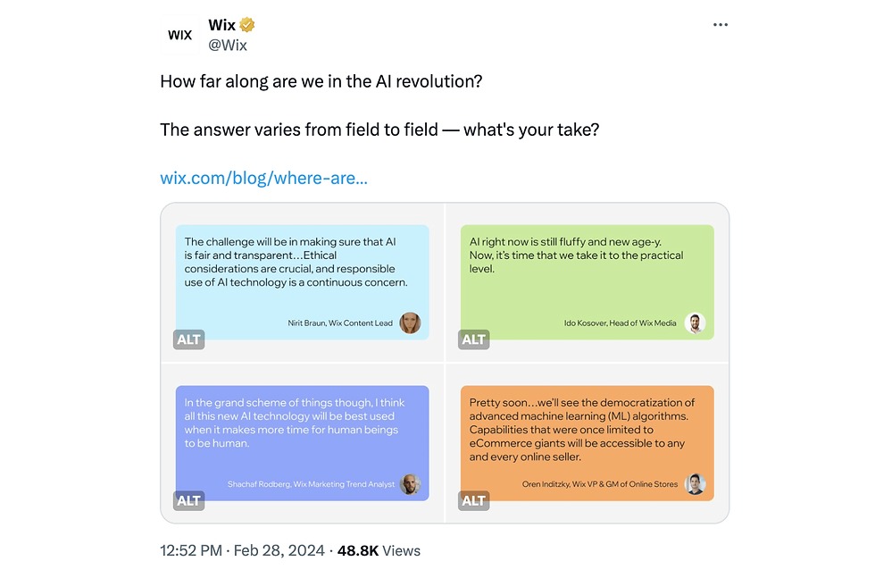Click Oren Inditzky's avatar photo
This screenshot has height=578, width=875.
[x=696, y=484]
